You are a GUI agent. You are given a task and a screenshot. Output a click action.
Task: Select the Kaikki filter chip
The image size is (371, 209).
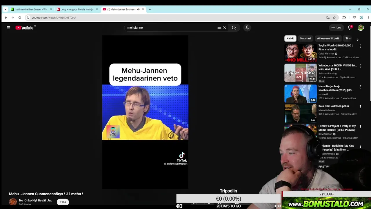[290, 38]
